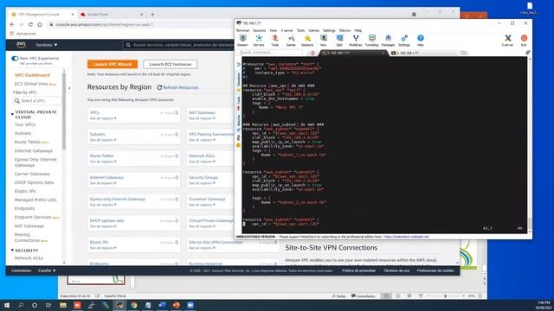
Task: Collapse the Security section in sidebar
Action: [12, 251]
